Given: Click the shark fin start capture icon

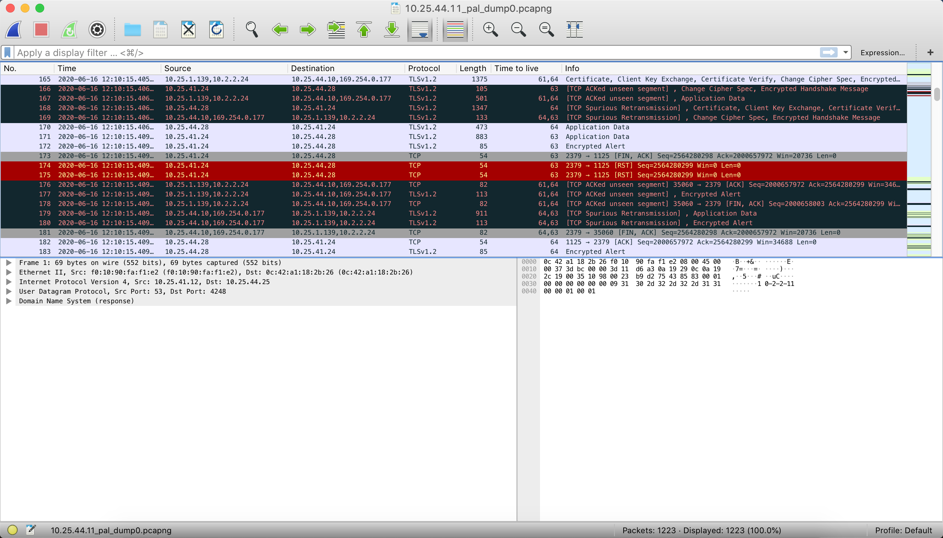Looking at the screenshot, I should coord(13,29).
